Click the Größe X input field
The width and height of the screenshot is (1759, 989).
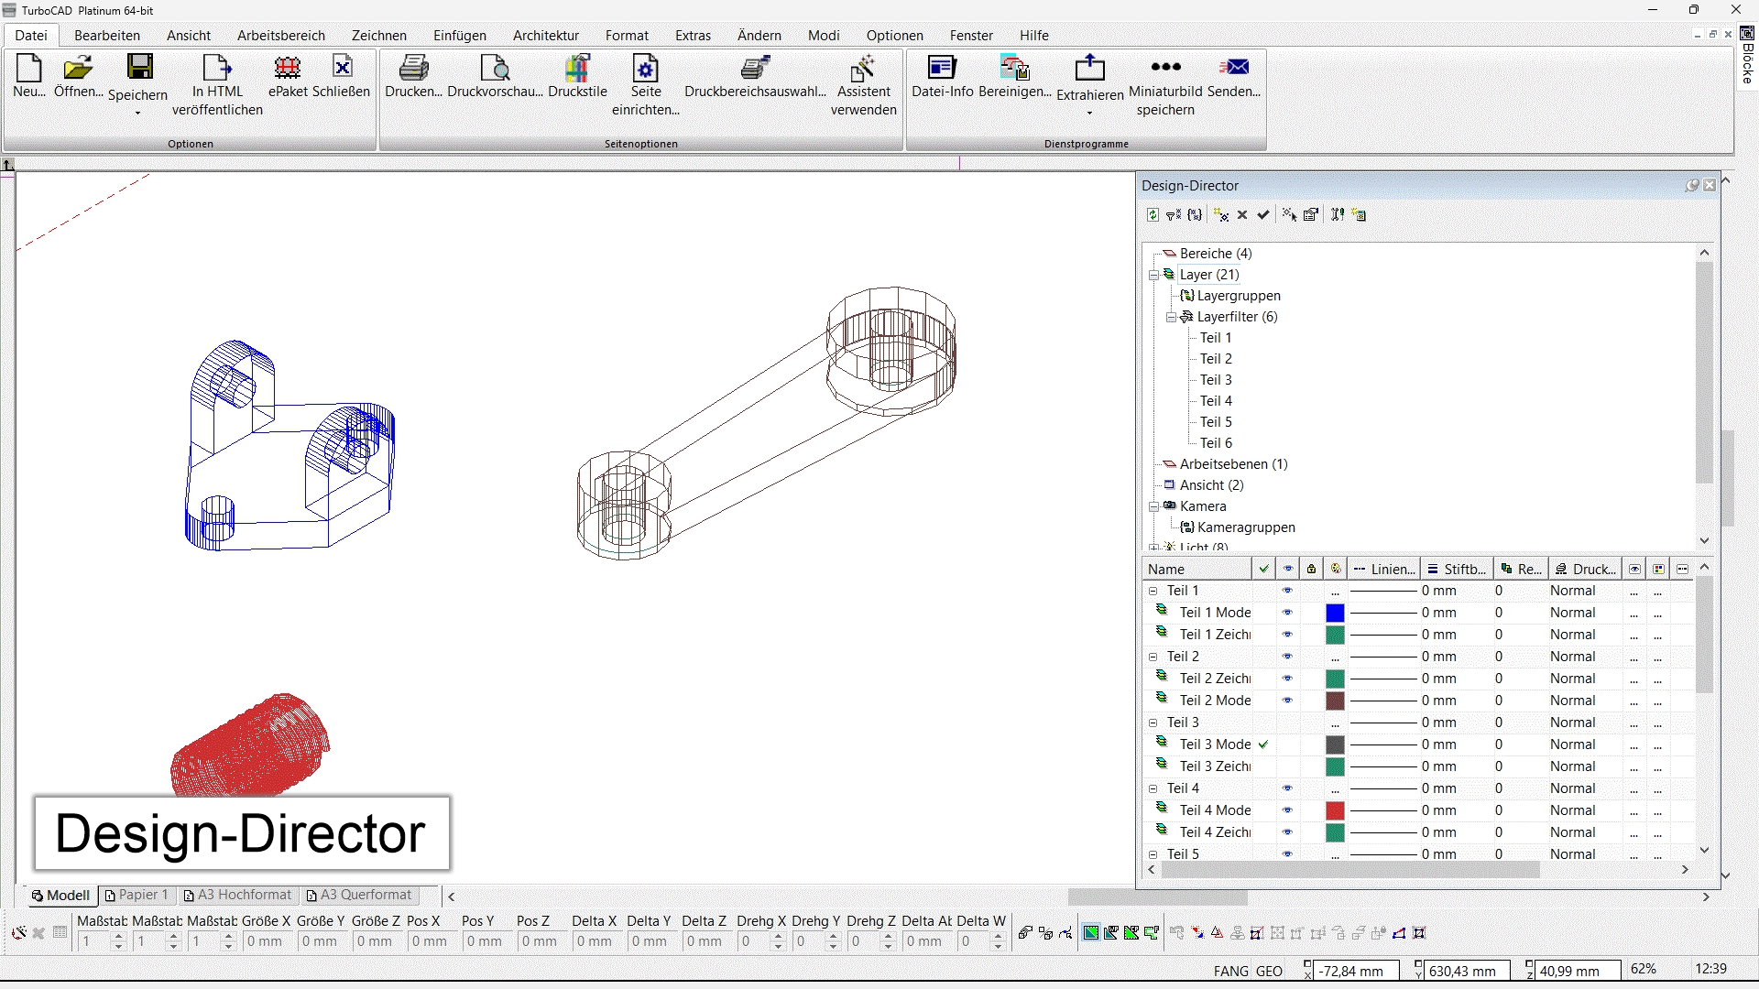pos(267,941)
